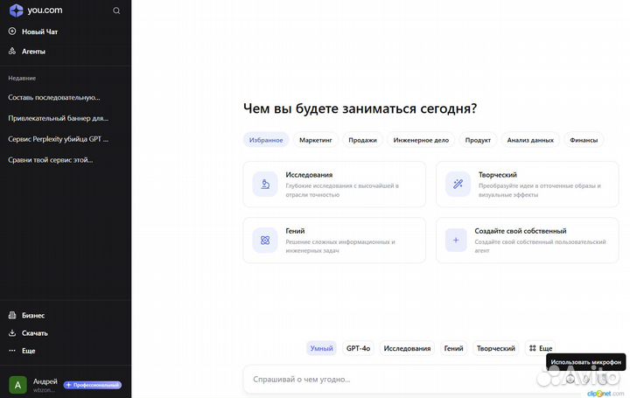The image size is (630, 398).
Task: Select the Финансы category tab
Action: 584,140
